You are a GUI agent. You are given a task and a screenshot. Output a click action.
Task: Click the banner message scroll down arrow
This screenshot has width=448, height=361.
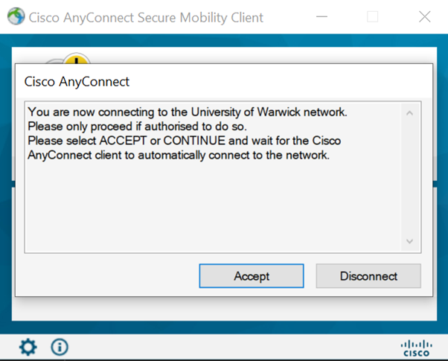pos(409,241)
